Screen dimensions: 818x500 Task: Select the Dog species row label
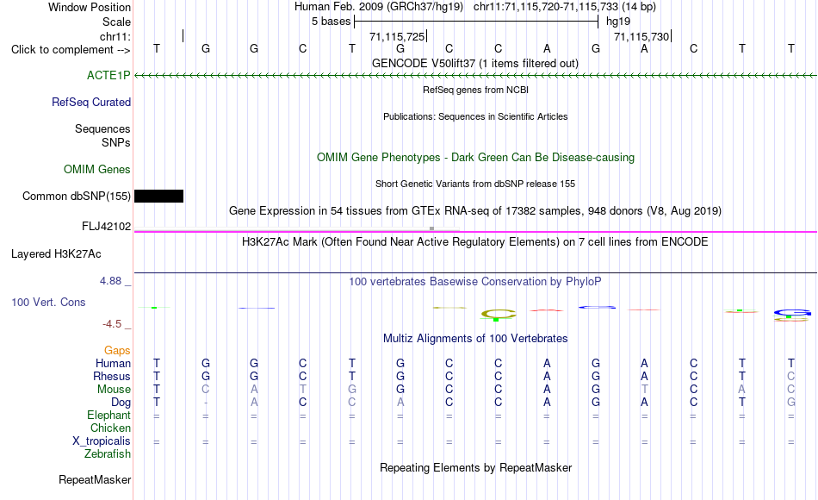pos(121,403)
